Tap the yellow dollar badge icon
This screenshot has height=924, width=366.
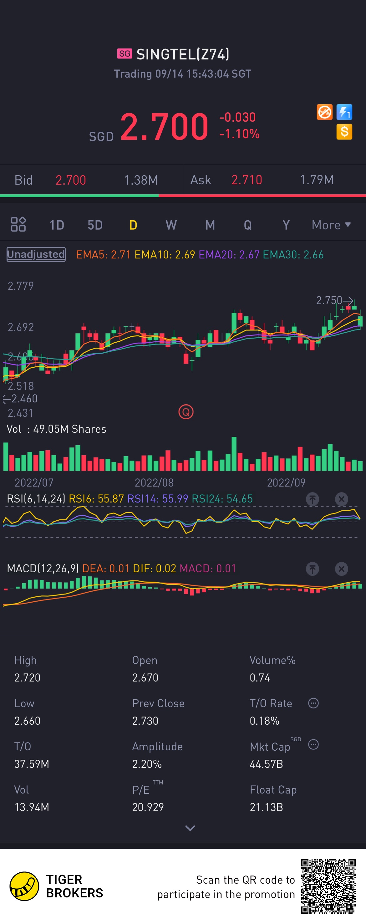344,132
